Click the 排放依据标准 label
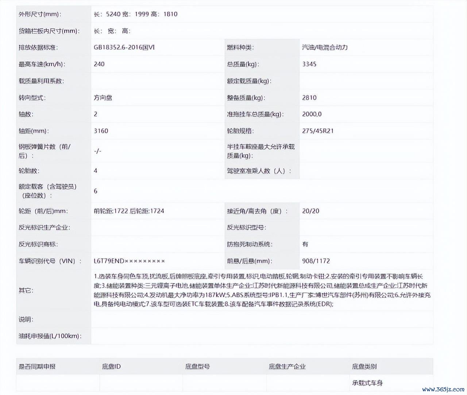Screen dimensions: 467x395 point(38,47)
